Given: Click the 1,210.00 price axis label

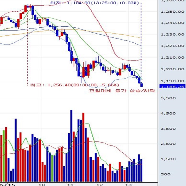Looking at the screenshot, I should pyautogui.click(x=172, y=58).
